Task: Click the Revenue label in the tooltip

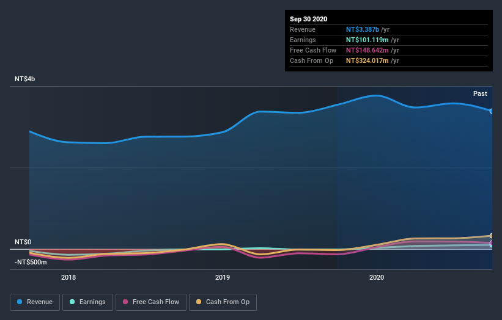Action: [303, 29]
